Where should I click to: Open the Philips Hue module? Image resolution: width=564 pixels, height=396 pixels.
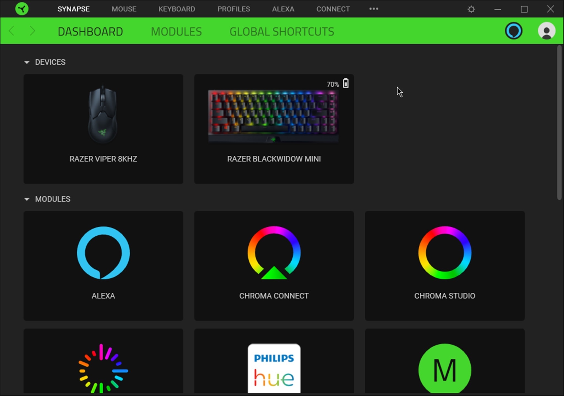pos(274,368)
